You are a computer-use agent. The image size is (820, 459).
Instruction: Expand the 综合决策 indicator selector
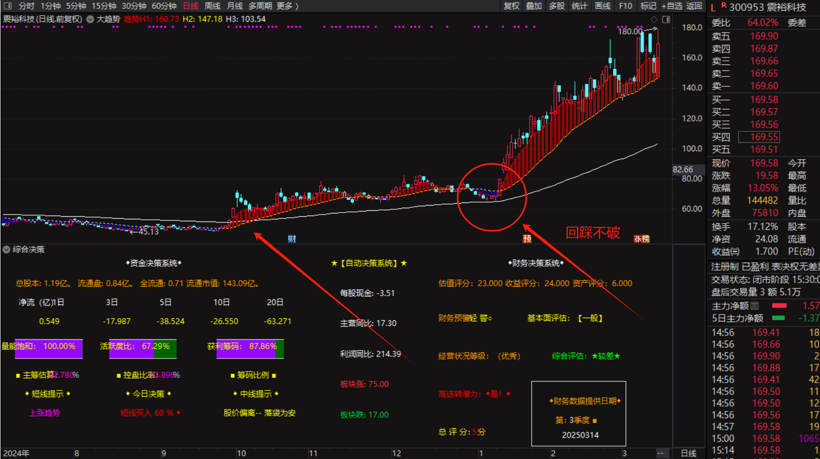tap(6, 250)
